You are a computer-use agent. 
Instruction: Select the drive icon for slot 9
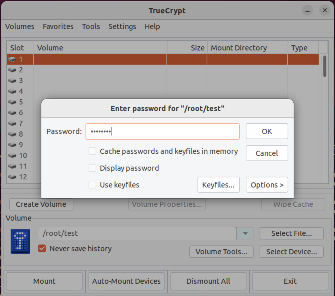(x=12, y=145)
